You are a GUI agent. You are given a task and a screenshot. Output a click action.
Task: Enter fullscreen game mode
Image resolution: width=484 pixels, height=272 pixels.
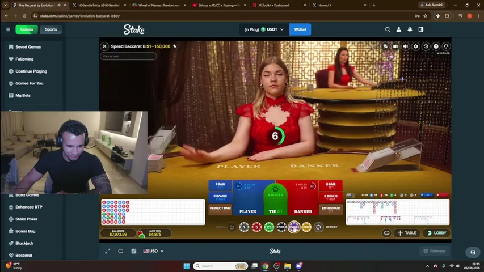point(107,251)
